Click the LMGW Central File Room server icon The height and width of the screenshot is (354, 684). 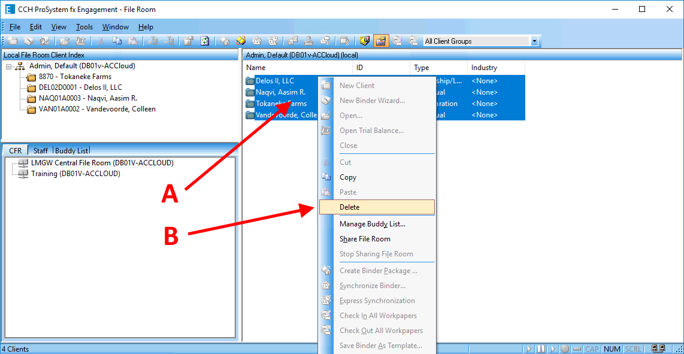tap(23, 163)
